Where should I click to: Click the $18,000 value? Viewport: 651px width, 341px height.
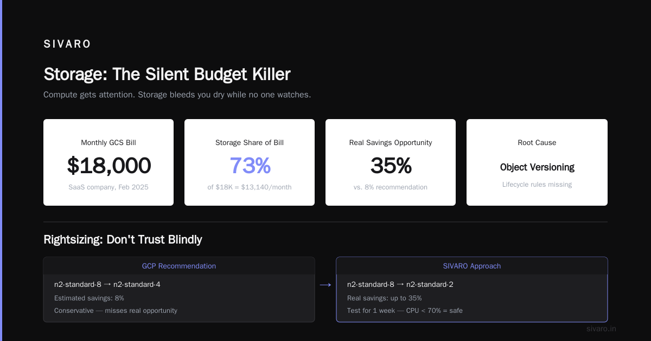tap(108, 166)
